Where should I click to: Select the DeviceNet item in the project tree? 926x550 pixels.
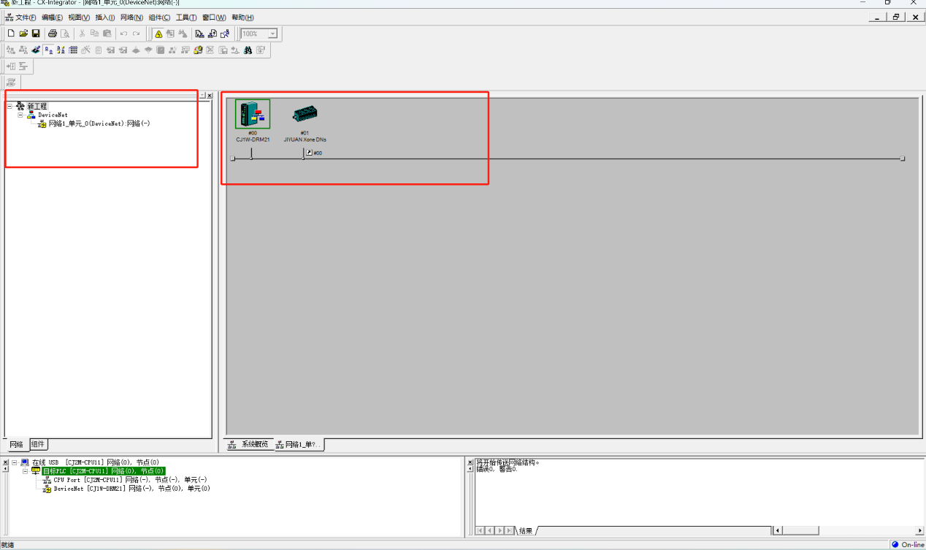tap(53, 115)
